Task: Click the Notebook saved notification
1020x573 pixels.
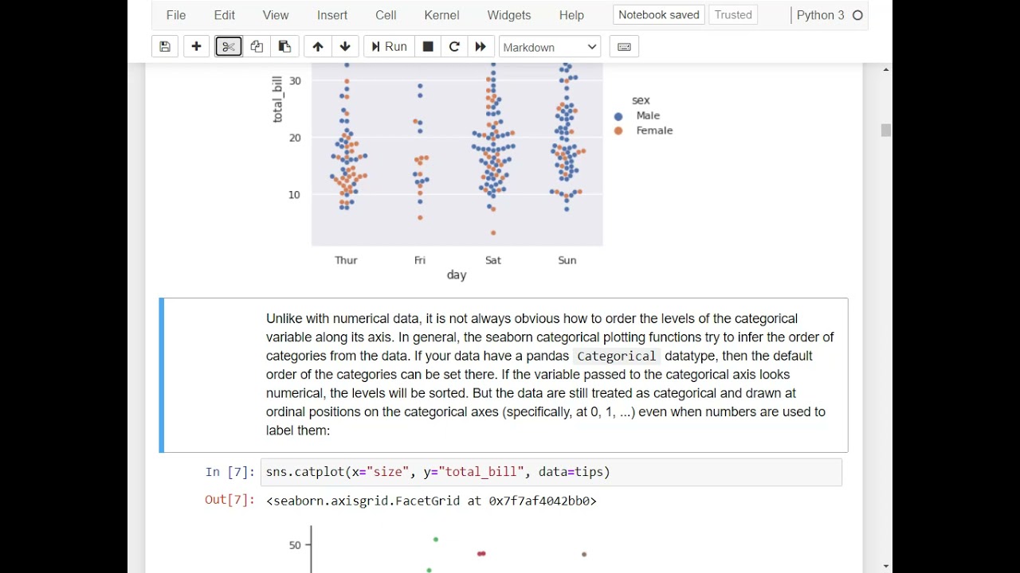Action: click(x=658, y=15)
